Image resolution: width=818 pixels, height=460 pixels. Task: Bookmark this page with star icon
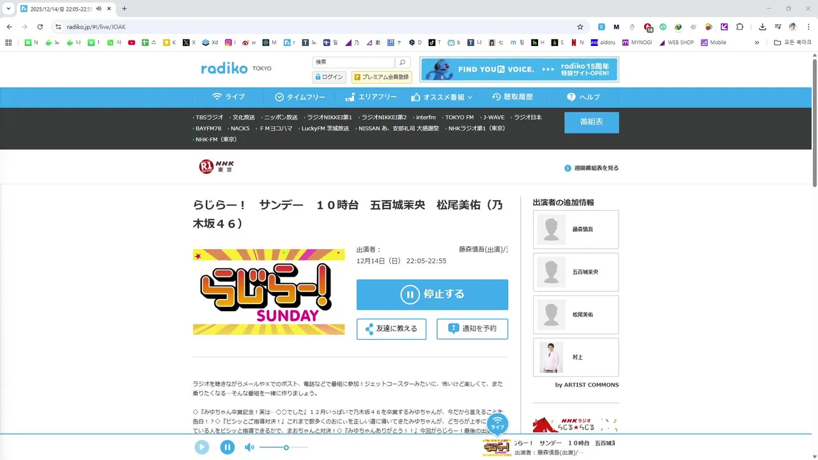point(580,27)
